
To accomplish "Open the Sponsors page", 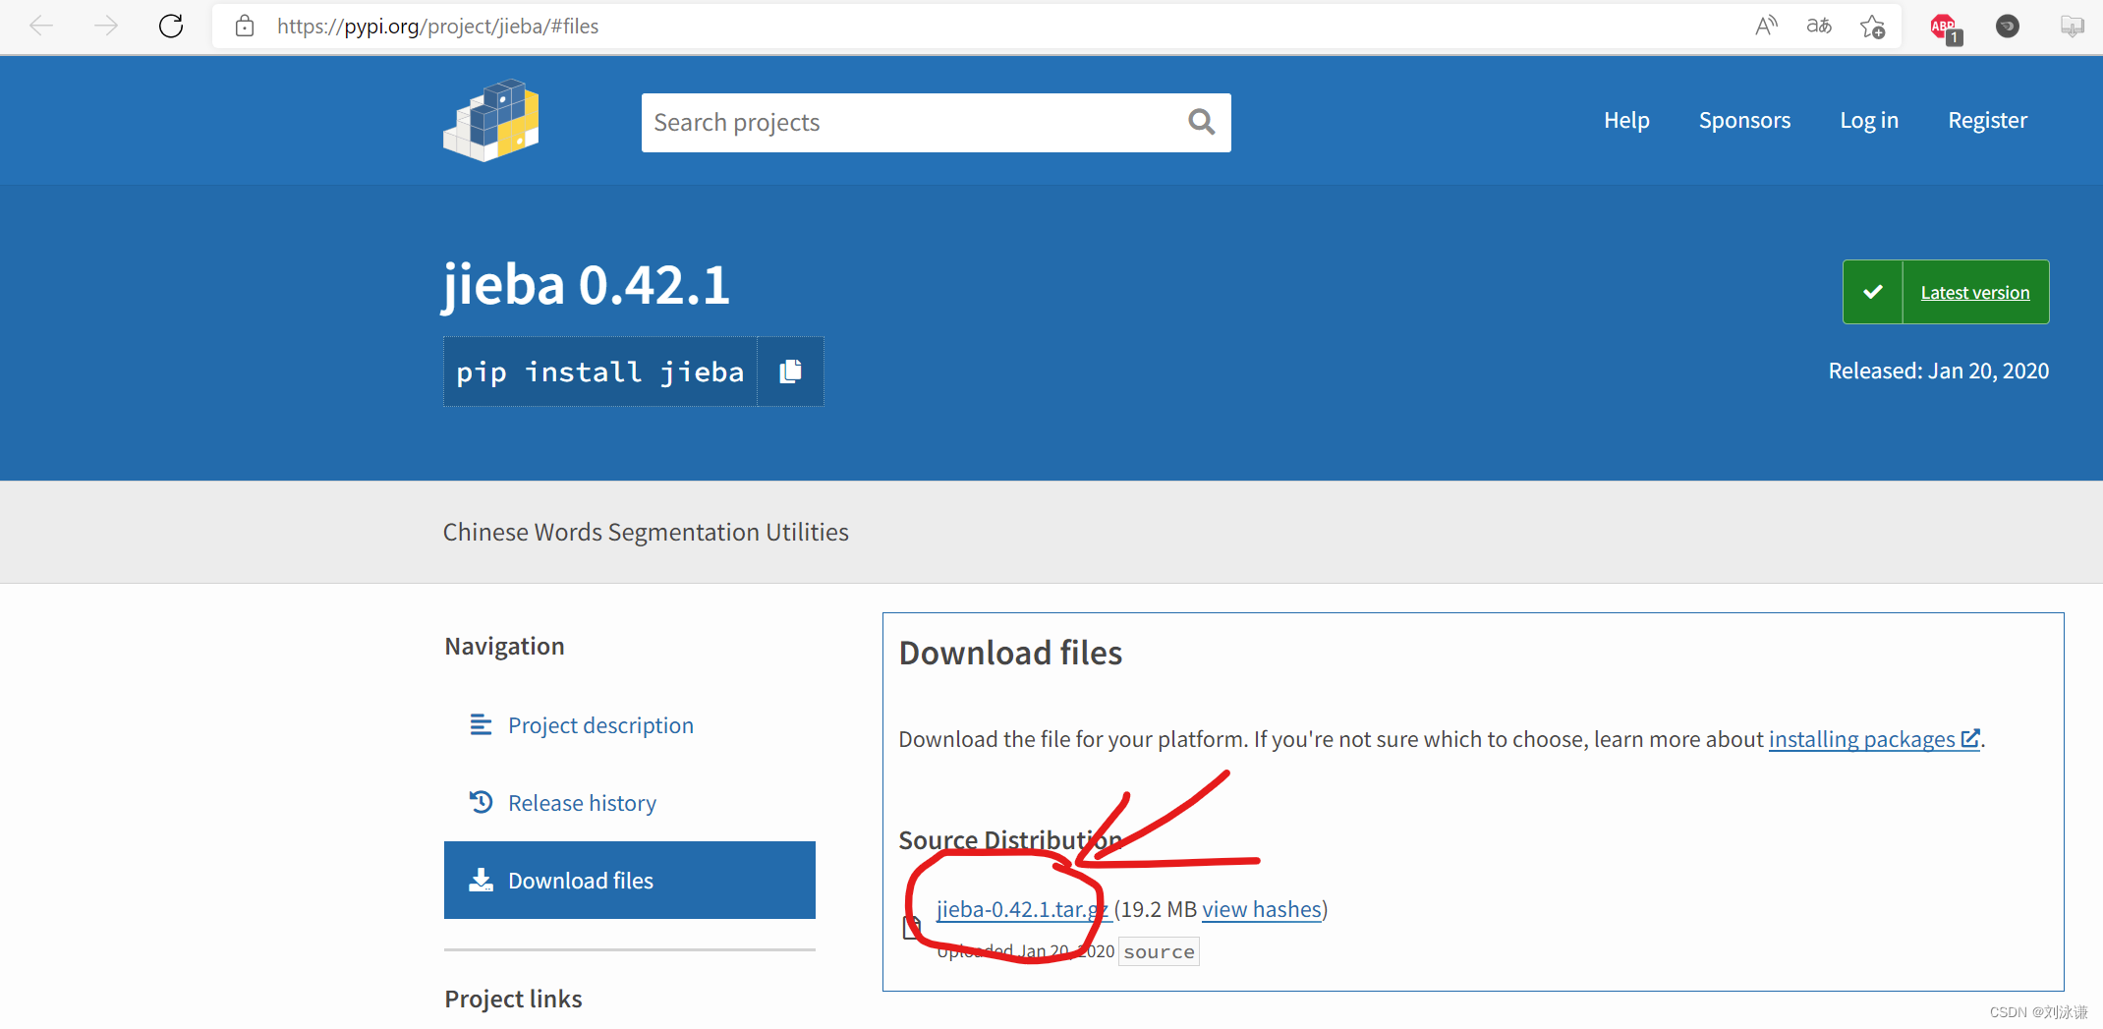I will pos(1744,121).
